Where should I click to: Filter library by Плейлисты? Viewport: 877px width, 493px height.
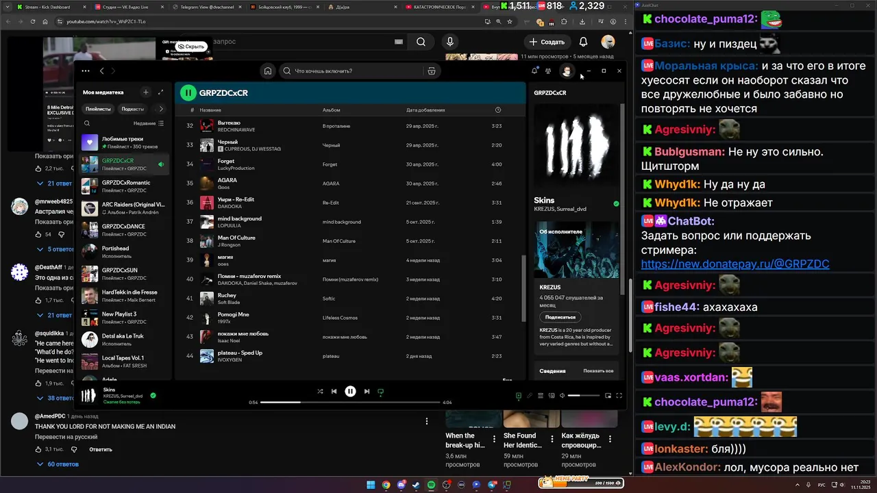pyautogui.click(x=98, y=109)
